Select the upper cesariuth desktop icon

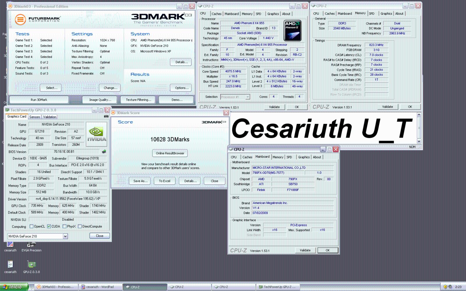tap(10, 246)
